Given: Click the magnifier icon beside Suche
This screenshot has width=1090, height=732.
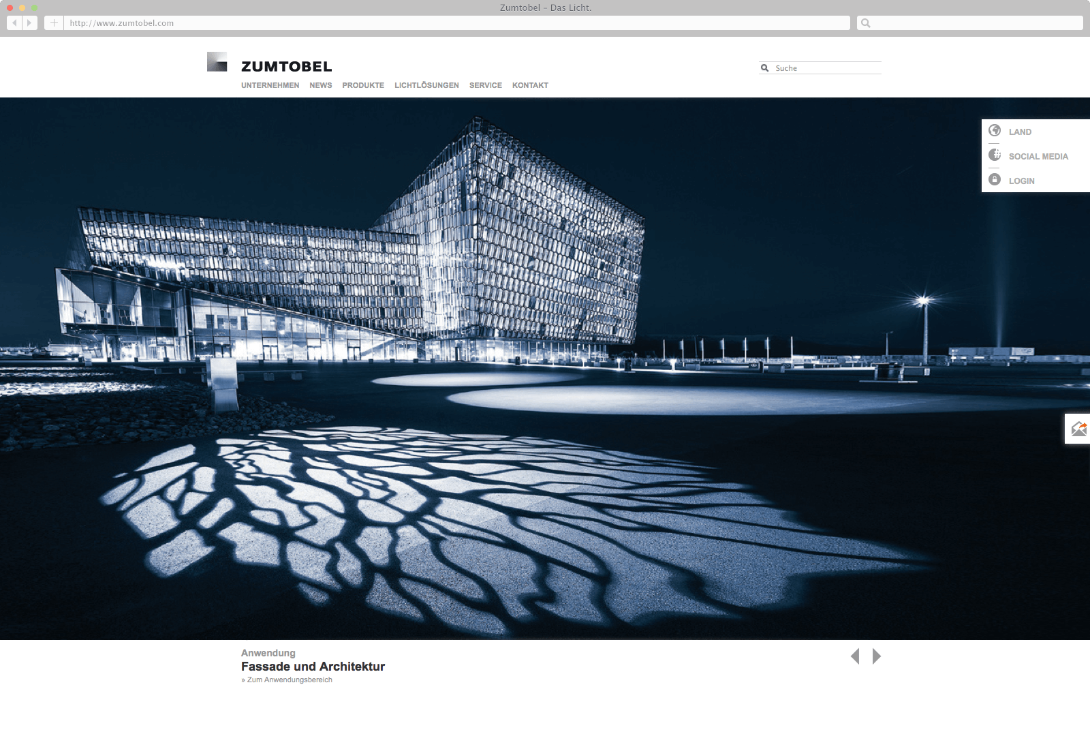Looking at the screenshot, I should 765,68.
